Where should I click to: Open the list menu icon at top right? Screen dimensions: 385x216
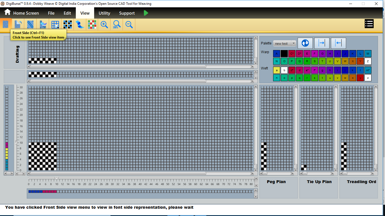[x=369, y=24]
